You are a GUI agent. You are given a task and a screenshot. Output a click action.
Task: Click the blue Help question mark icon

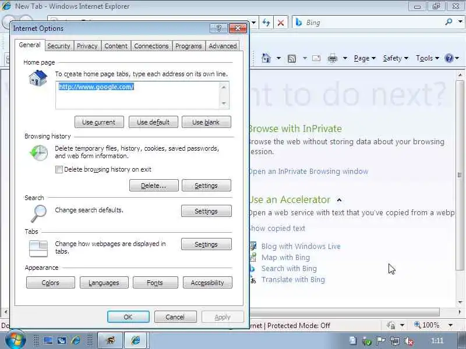tap(449, 58)
